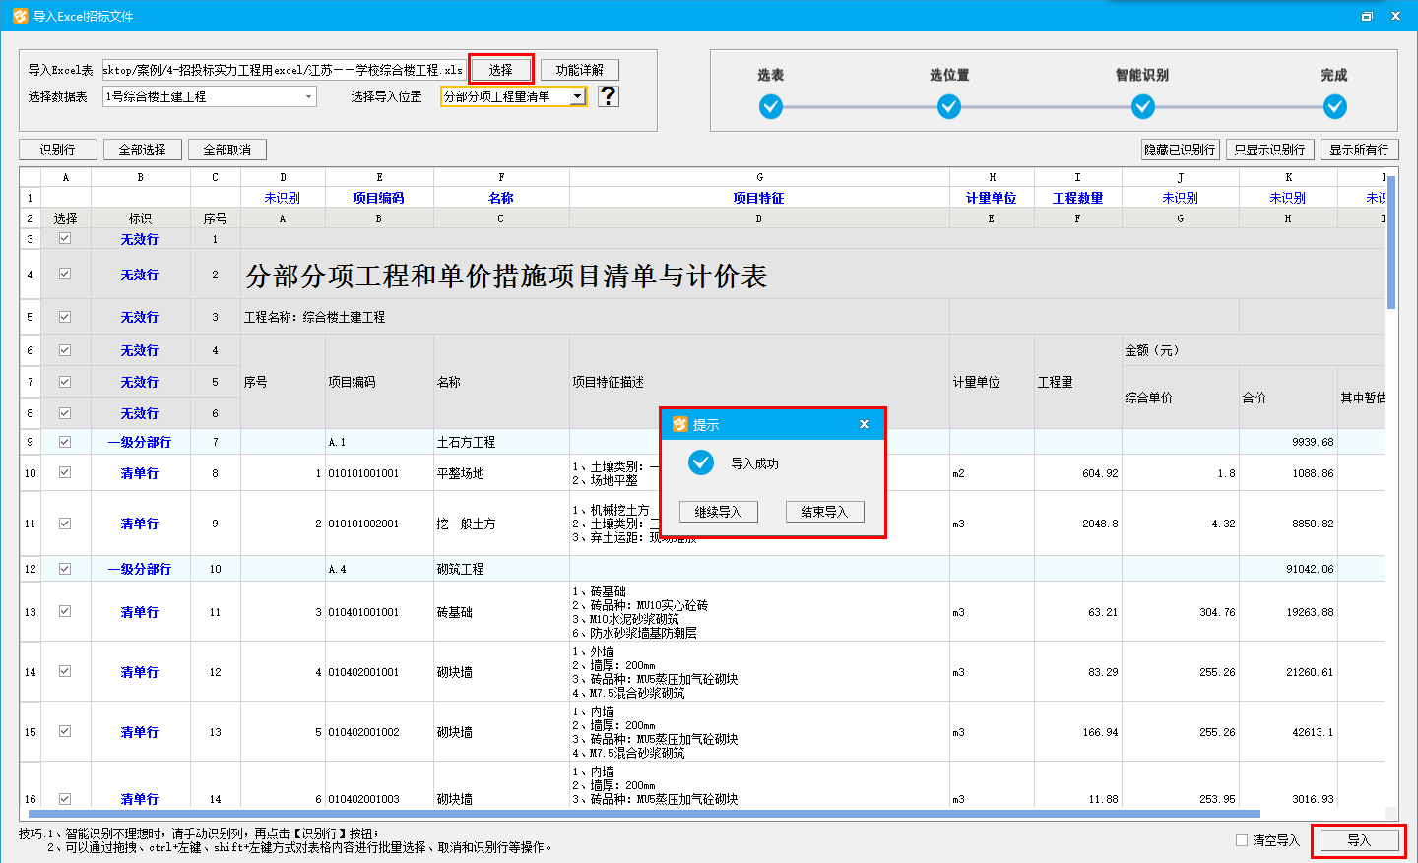Expand the 选择导入位置 combo box
Screen dimensions: 1418x863
pyautogui.click(x=577, y=96)
